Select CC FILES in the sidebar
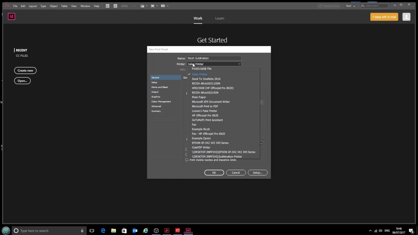The height and width of the screenshot is (235, 418). 22,56
